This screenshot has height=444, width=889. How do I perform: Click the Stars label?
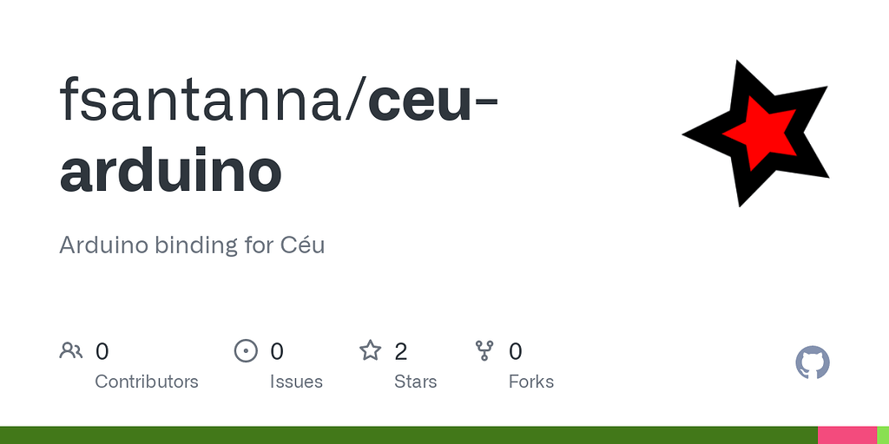[415, 382]
